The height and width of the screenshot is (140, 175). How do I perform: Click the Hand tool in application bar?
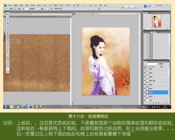pos(90,5)
